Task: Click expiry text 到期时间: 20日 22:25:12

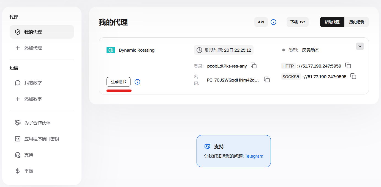Action: (228, 50)
